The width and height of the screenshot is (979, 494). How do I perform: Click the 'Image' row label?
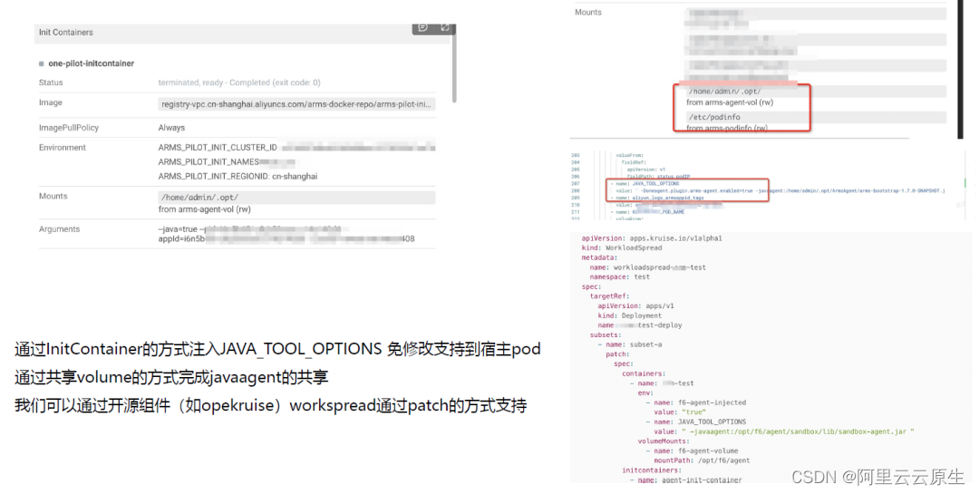[x=51, y=102]
